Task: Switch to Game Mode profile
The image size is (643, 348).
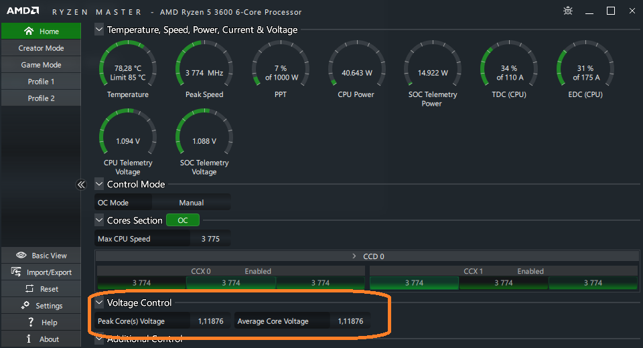Action: coord(41,65)
